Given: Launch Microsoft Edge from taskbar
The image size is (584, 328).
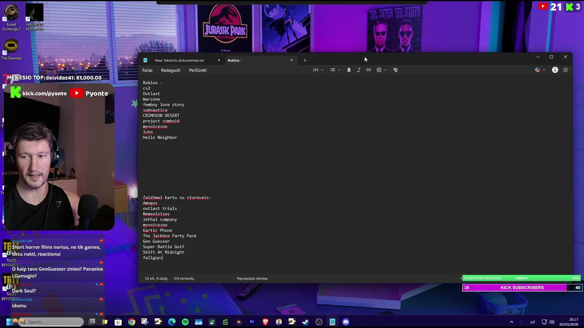Looking at the screenshot, I should (172, 322).
